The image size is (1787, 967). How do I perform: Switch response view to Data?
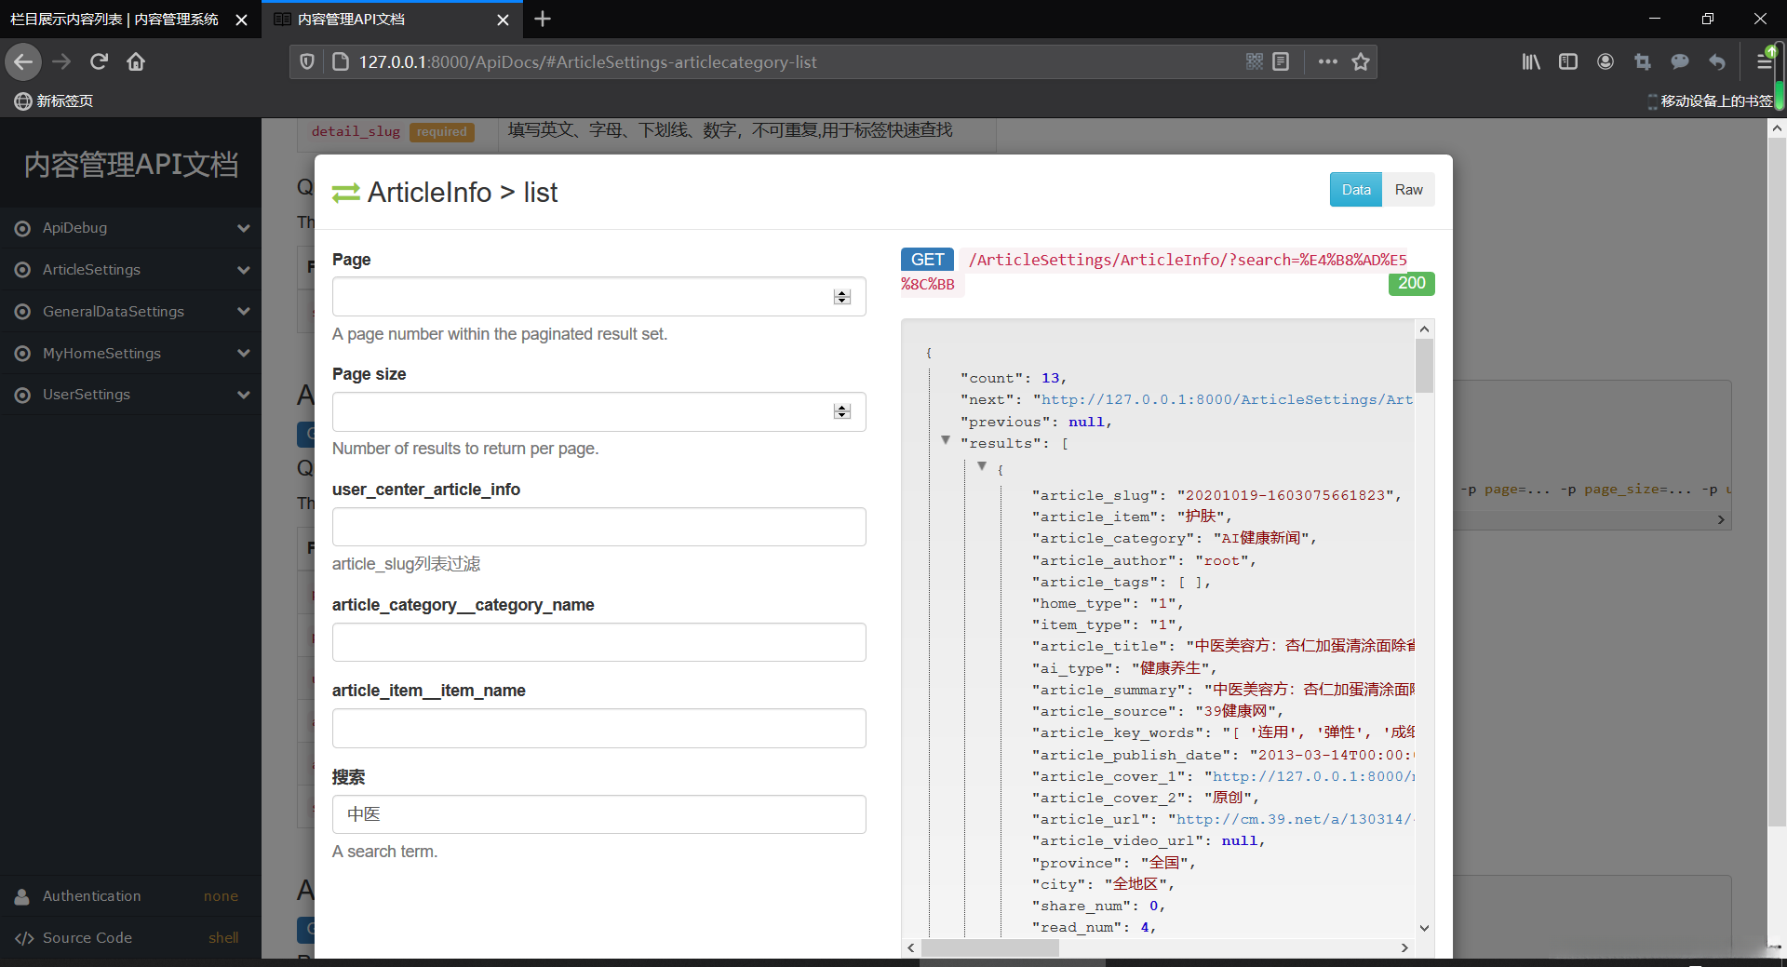[1355, 190]
